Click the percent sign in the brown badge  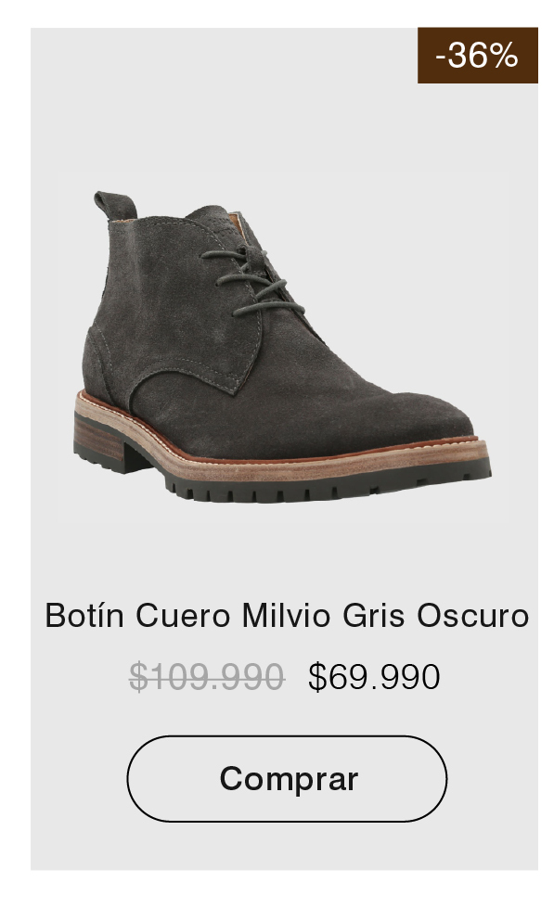(x=503, y=55)
